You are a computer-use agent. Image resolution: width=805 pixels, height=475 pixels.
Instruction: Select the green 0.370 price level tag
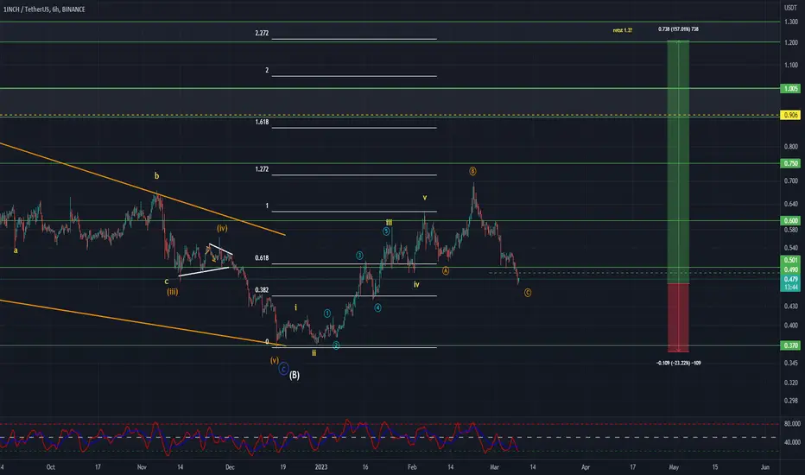pyautogui.click(x=790, y=345)
